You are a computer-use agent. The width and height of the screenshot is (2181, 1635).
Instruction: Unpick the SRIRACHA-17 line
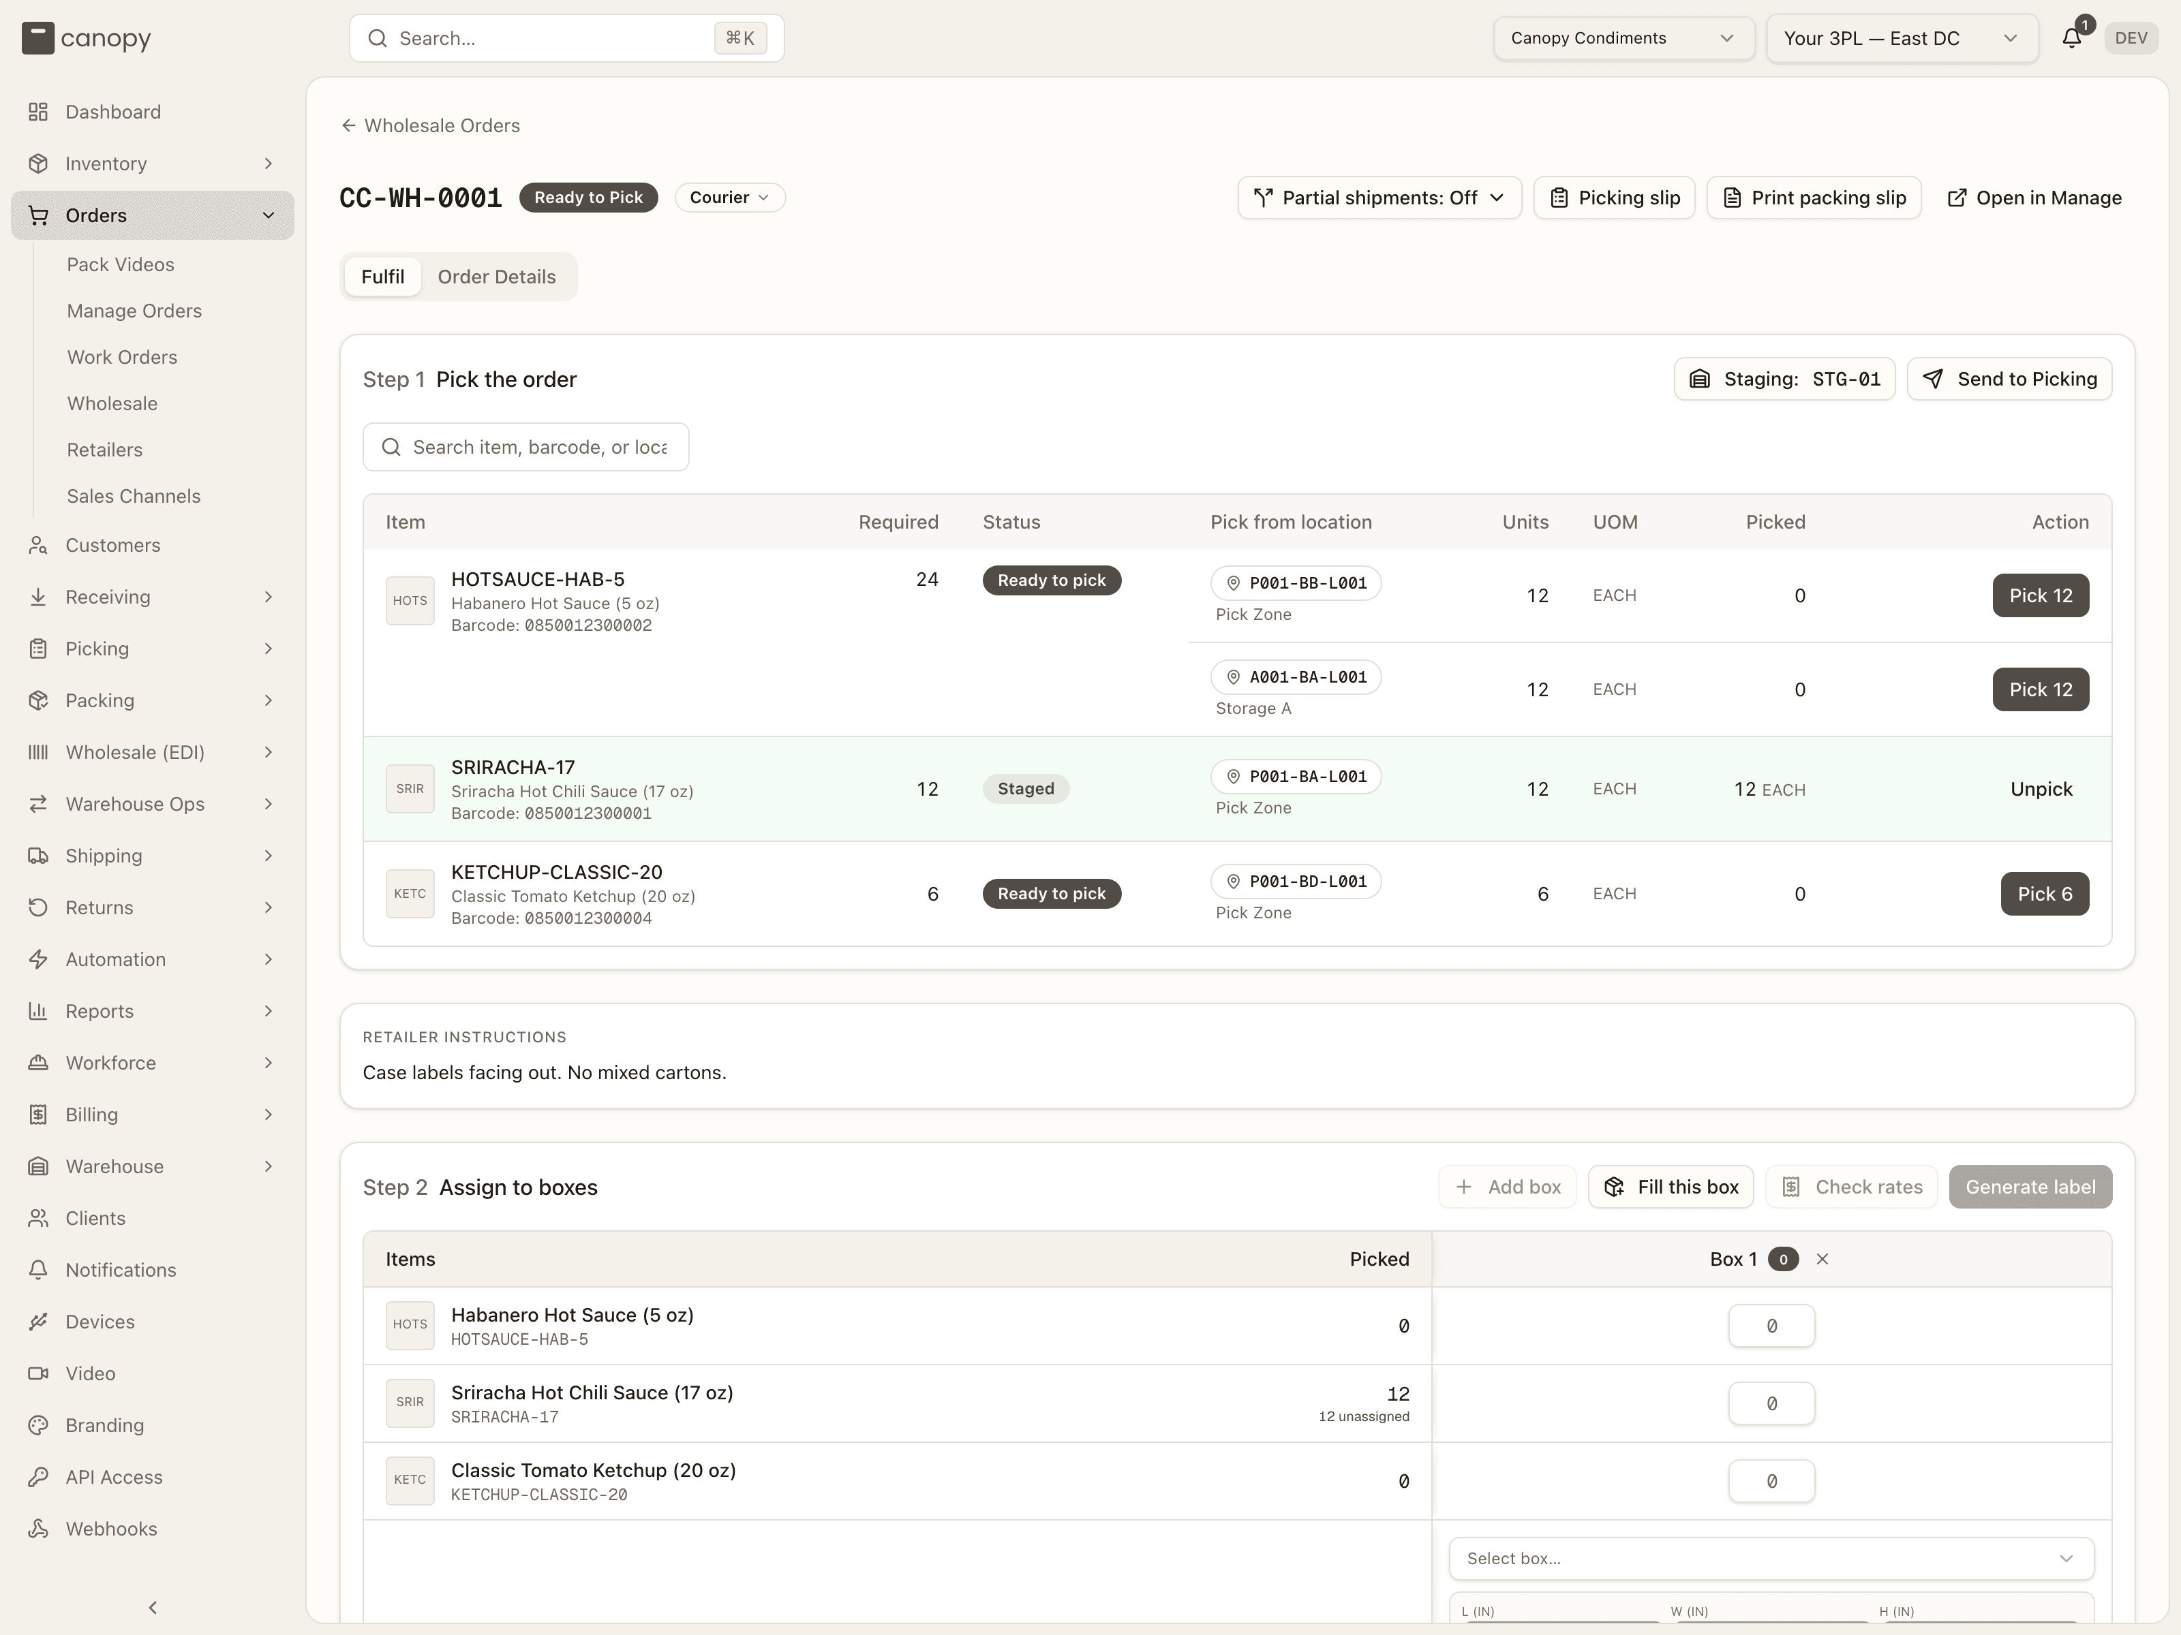click(x=2041, y=788)
